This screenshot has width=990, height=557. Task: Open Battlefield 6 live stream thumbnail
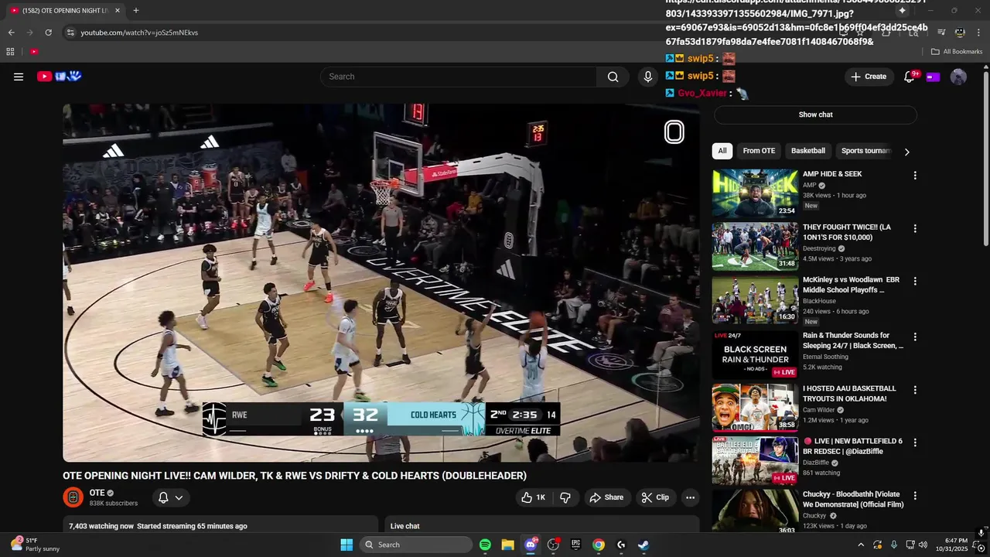click(755, 461)
